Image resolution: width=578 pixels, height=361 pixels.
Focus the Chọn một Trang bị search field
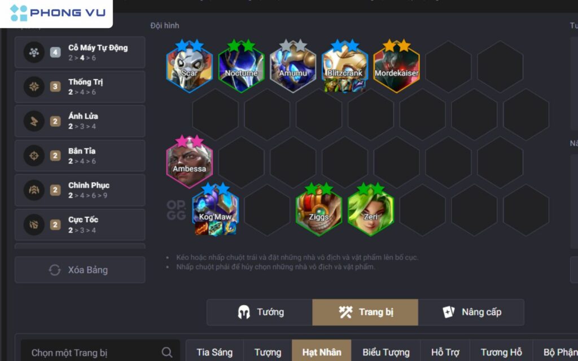point(100,353)
